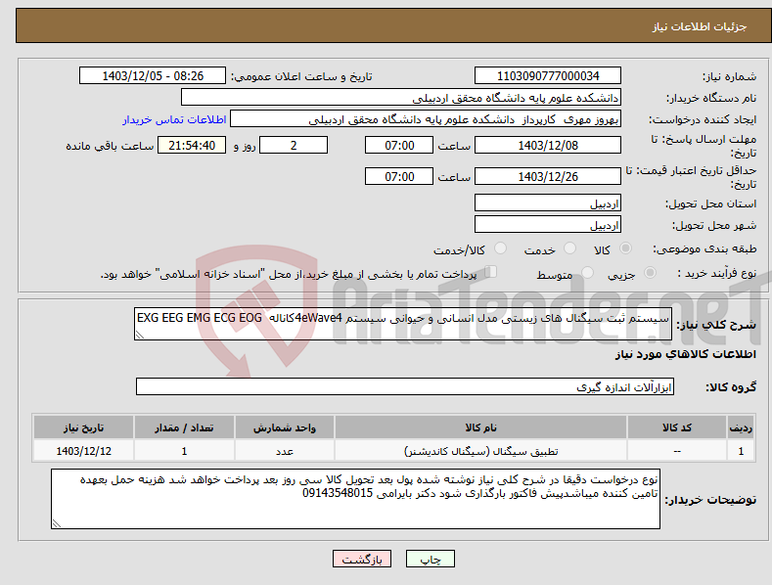Click the delivery province field اردبیل

[548, 202]
